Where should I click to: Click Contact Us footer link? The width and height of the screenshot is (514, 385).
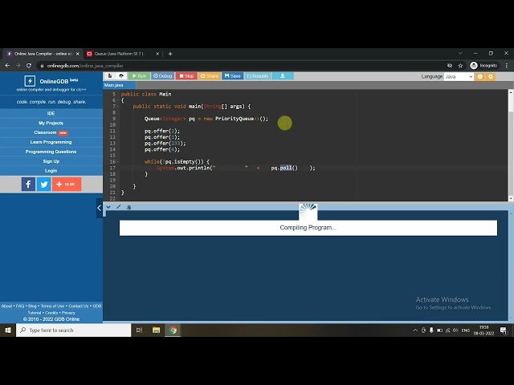79,306
